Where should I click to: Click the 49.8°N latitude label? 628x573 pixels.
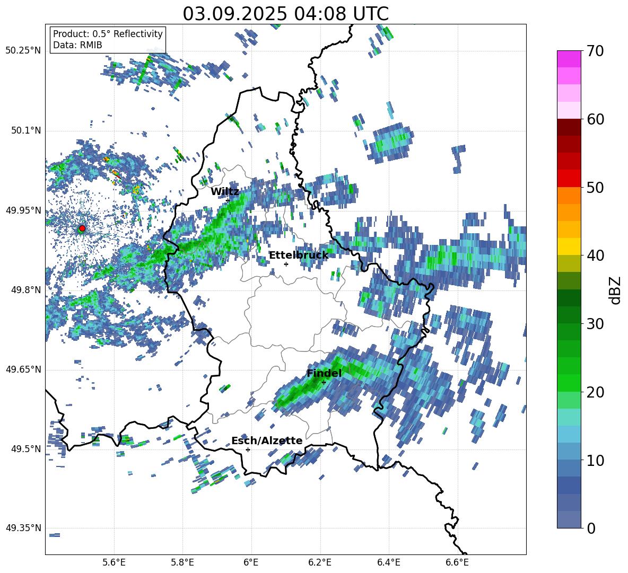click(x=25, y=290)
